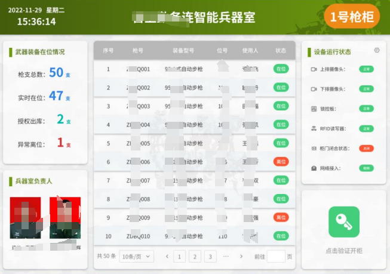Click the lower camera 正常 status badge
This screenshot has height=274, width=390.
tap(366, 89)
